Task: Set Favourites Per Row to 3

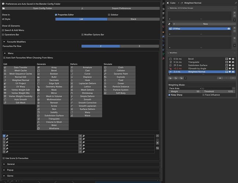Action: [139, 46]
